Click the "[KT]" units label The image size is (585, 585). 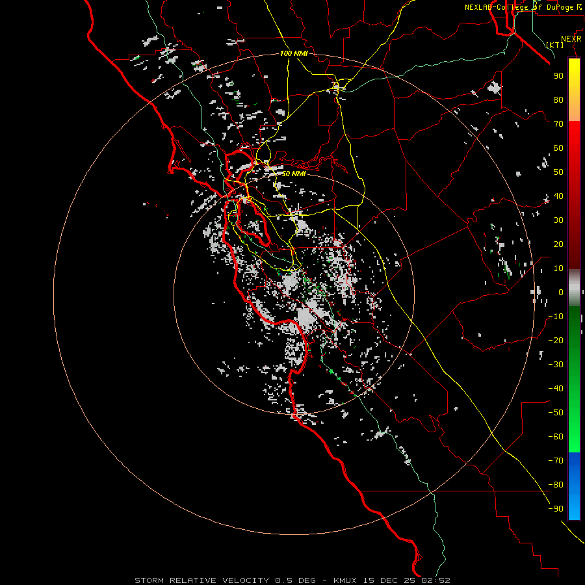point(555,45)
